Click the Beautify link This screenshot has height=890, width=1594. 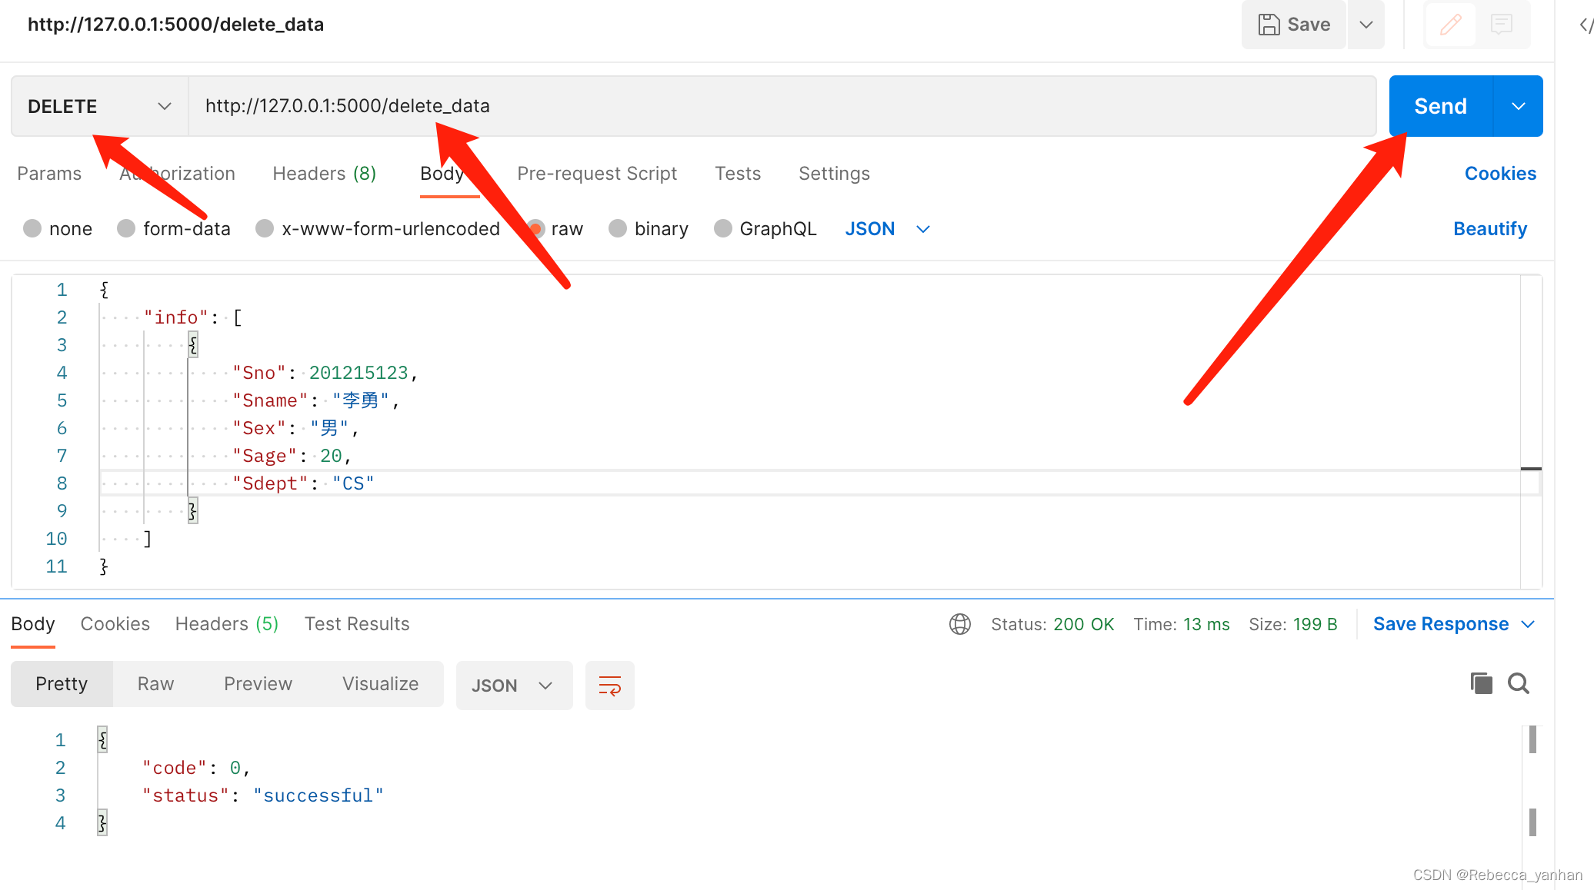[x=1489, y=229]
